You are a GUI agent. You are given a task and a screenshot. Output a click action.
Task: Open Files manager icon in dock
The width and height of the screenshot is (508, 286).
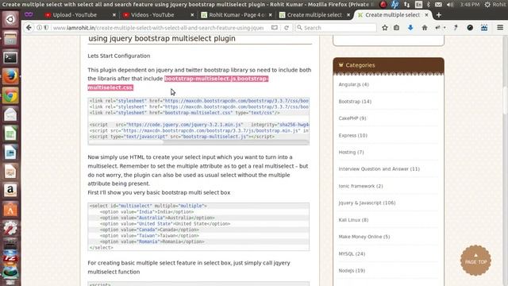10,39
